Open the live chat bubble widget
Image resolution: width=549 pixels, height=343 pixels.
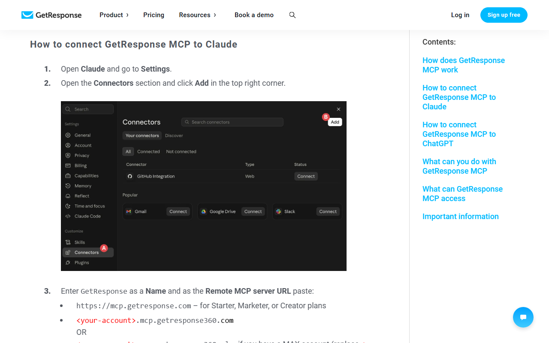click(523, 317)
